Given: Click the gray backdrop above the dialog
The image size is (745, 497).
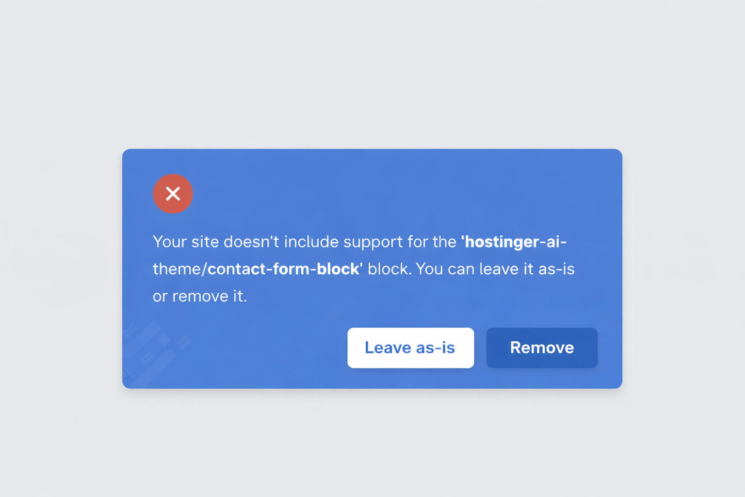Looking at the screenshot, I should (x=372, y=73).
